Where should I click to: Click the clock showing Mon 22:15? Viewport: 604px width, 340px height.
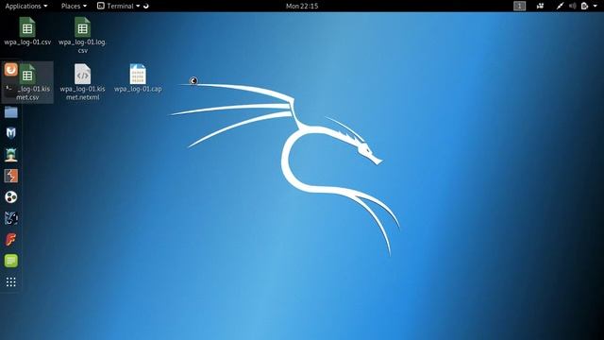pyautogui.click(x=302, y=6)
